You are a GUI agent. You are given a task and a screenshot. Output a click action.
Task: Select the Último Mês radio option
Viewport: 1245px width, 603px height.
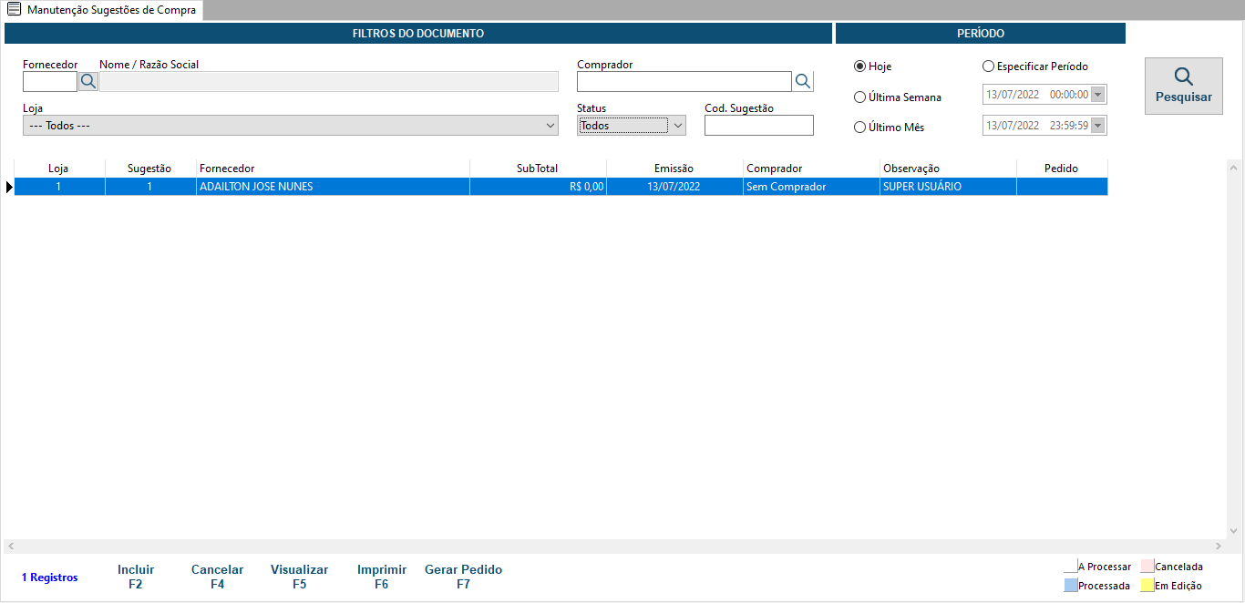click(859, 128)
